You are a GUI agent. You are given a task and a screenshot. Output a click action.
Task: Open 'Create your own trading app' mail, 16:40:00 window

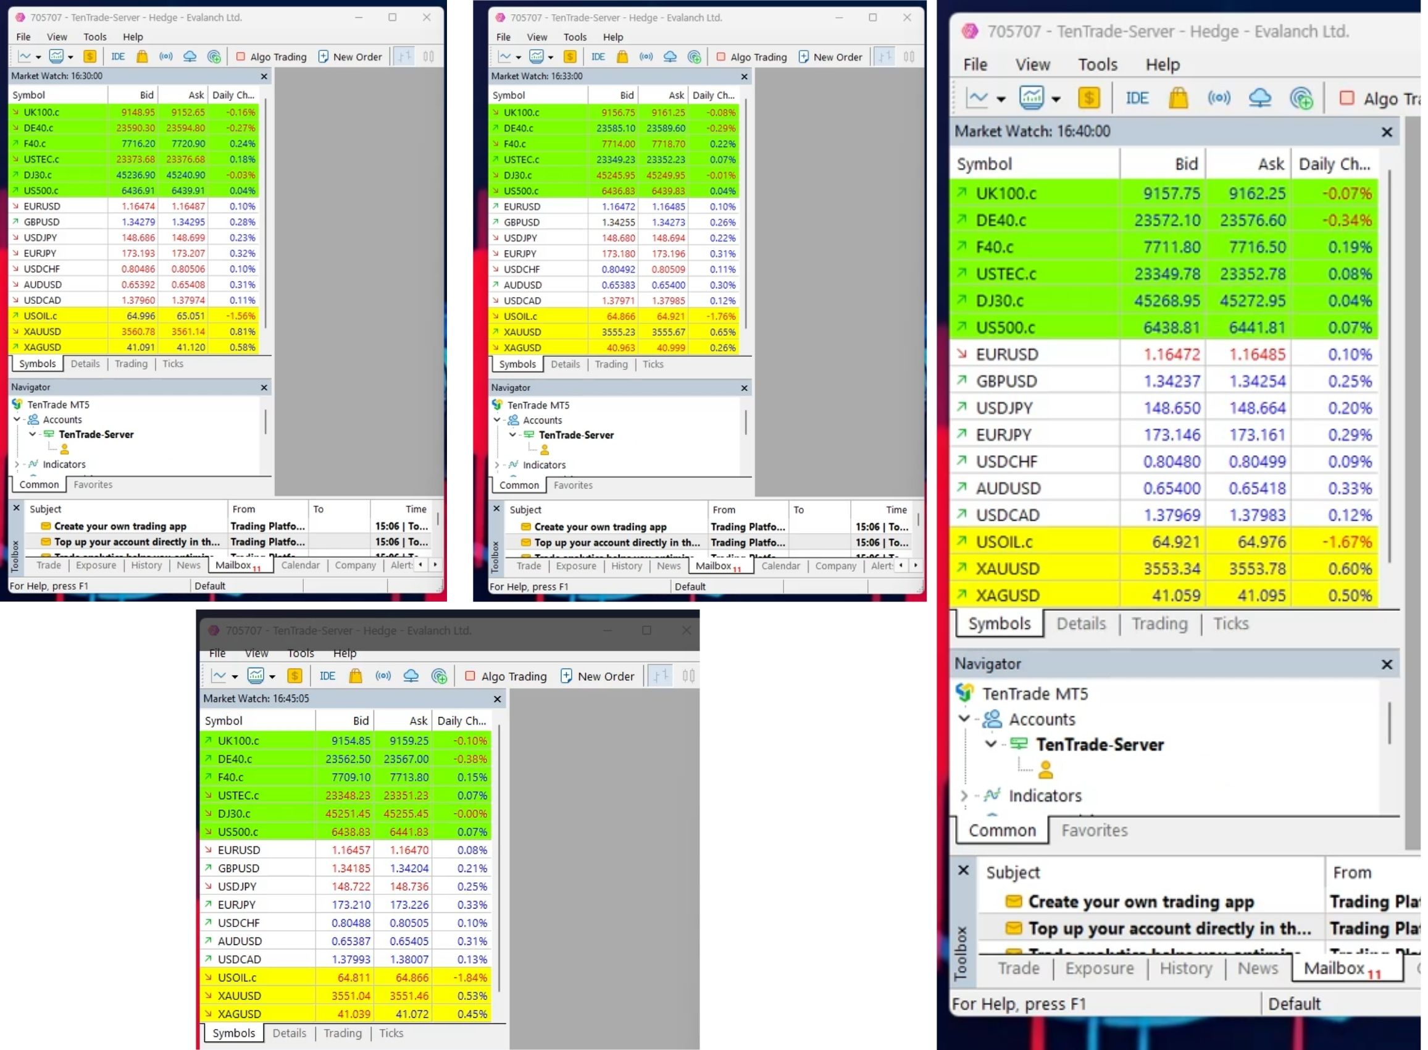(x=1140, y=902)
